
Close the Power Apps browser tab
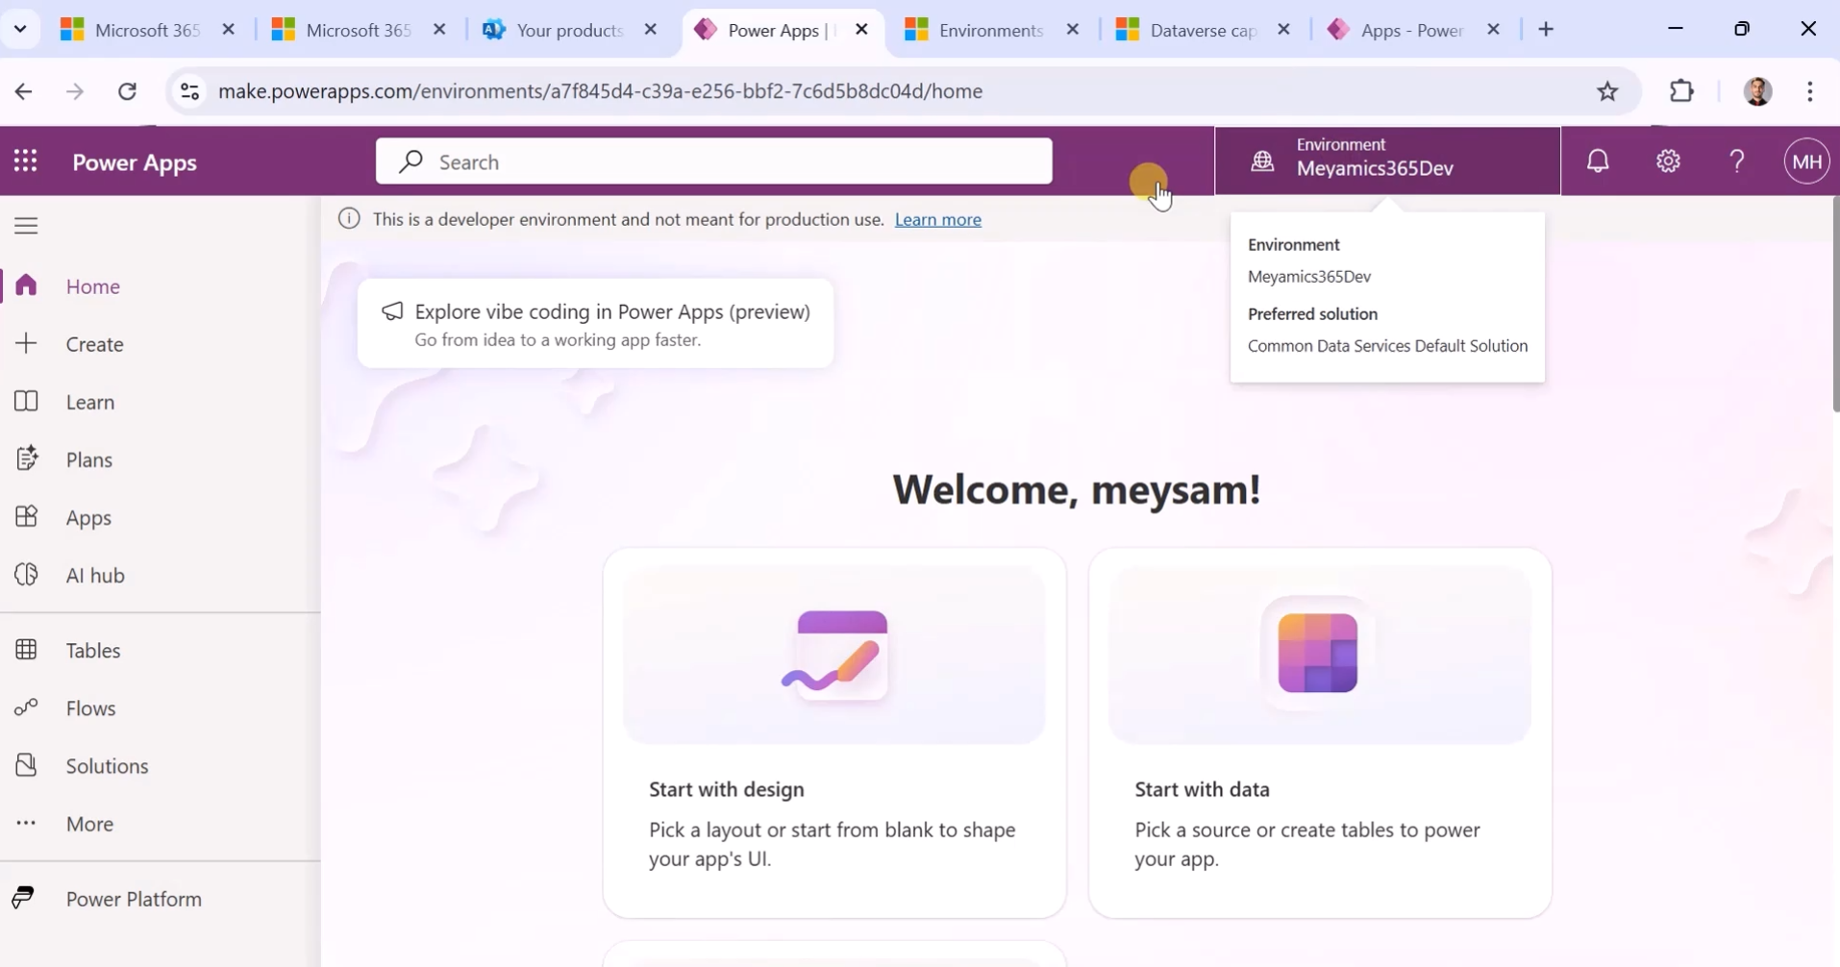coord(861,30)
